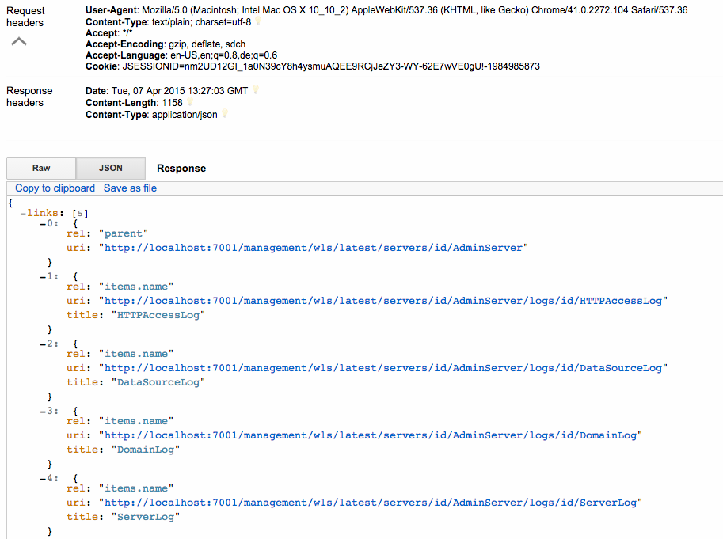The width and height of the screenshot is (723, 539).
Task: Collapse the links array node
Action: point(24,214)
